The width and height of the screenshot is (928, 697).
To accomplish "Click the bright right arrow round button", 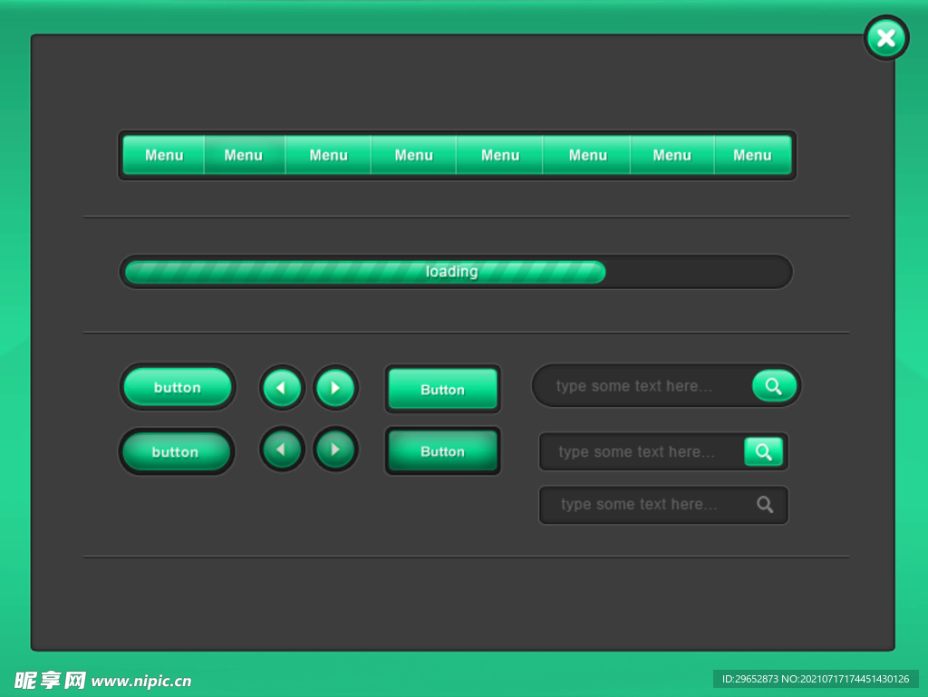I will (335, 388).
